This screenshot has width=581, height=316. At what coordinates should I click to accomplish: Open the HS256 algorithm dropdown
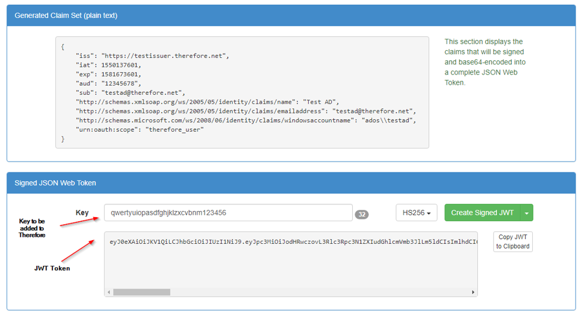(x=417, y=213)
